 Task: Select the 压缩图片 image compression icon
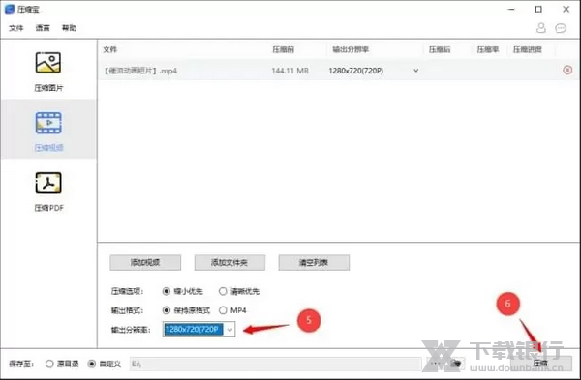(x=48, y=63)
